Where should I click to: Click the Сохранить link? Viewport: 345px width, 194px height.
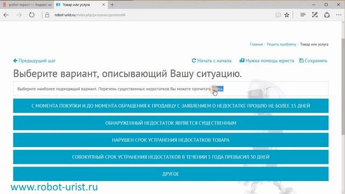click(313, 61)
